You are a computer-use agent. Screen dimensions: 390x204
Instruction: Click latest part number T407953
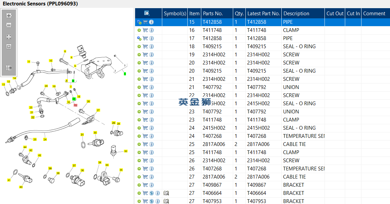[257, 201]
